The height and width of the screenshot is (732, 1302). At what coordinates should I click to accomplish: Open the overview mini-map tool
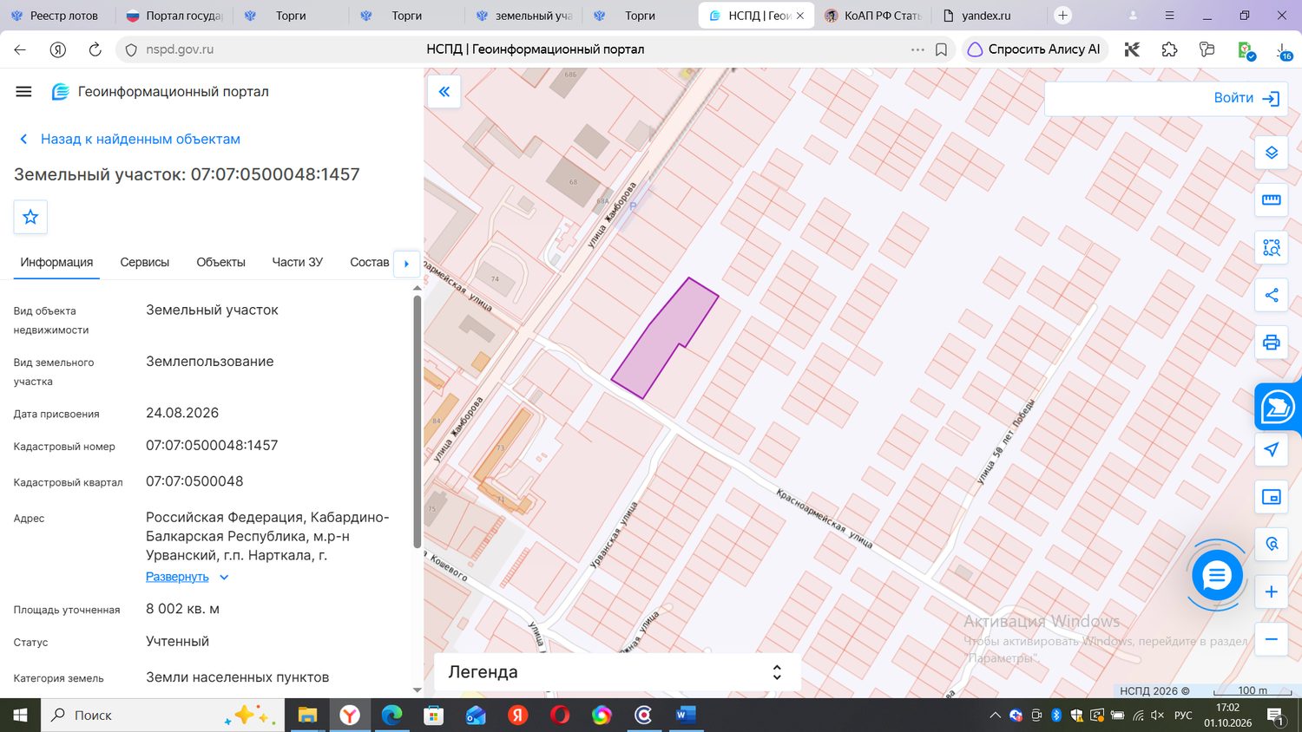1271,497
